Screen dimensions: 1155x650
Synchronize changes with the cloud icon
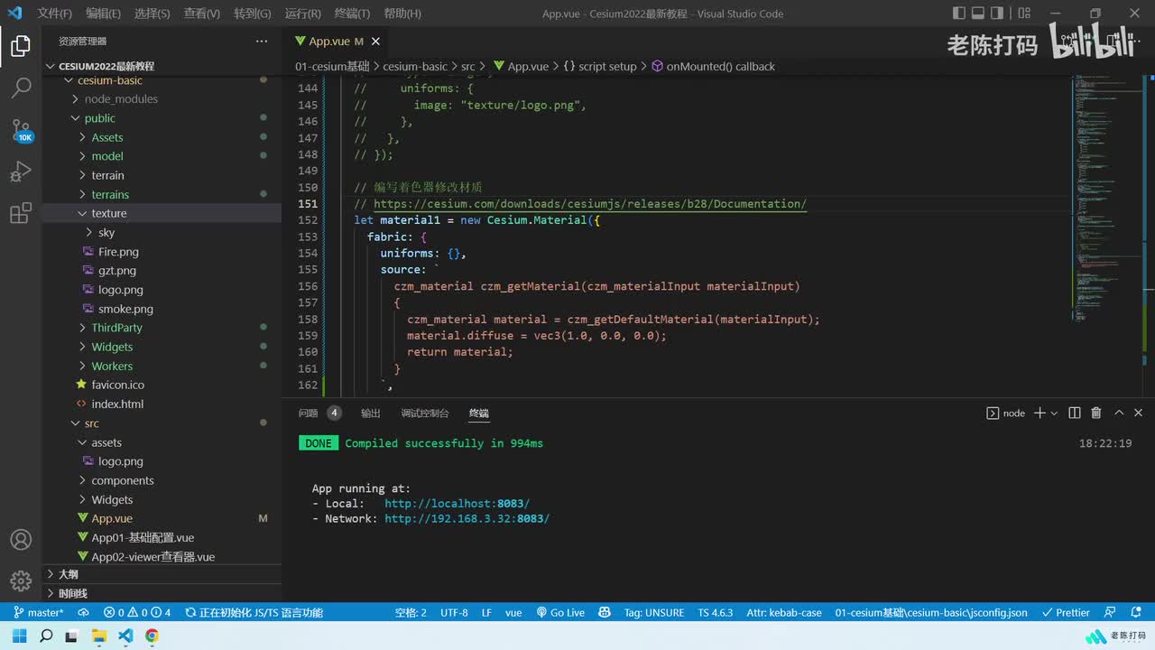(83, 612)
